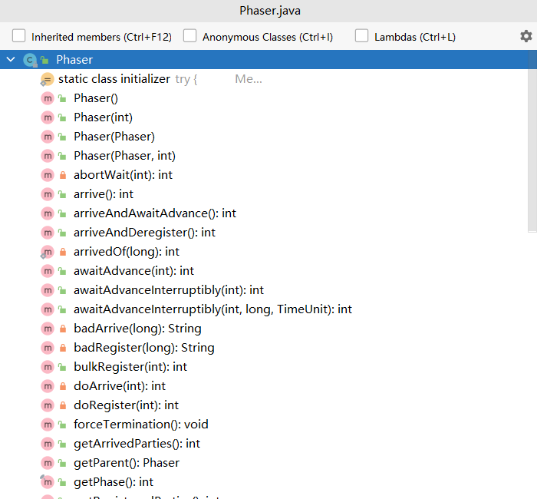This screenshot has height=499, width=537.
Task: Click the method icon of getParent()
Action: pos(48,463)
